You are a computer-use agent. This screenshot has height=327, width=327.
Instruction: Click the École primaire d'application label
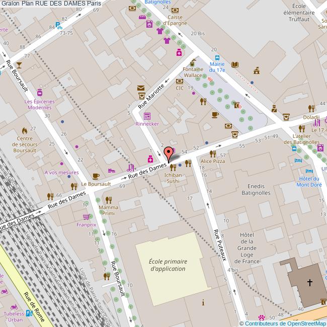pos(169,265)
